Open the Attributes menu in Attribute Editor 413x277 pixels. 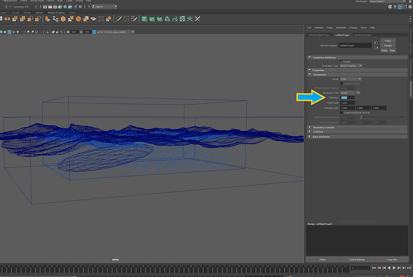tap(341, 28)
